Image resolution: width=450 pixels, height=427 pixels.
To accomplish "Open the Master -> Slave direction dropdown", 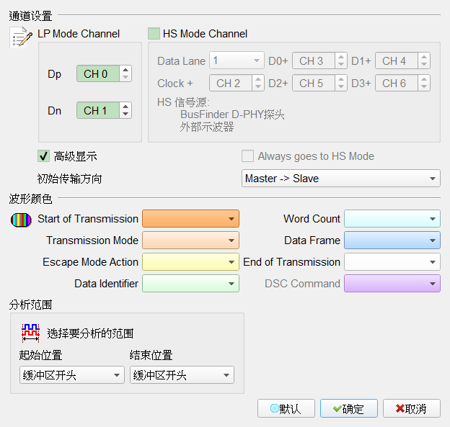I will [341, 179].
